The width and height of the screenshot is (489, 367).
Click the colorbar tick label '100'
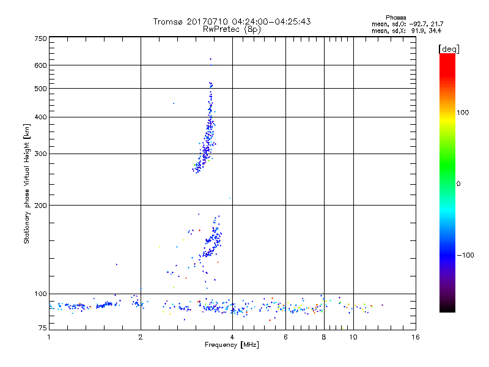463,113
